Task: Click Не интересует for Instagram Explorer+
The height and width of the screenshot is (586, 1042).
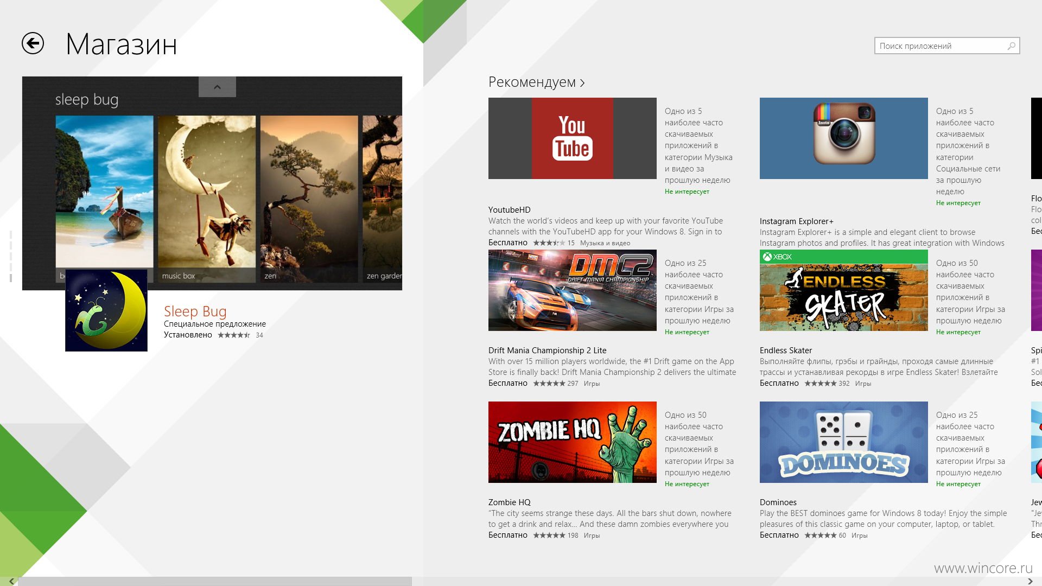Action: [958, 203]
